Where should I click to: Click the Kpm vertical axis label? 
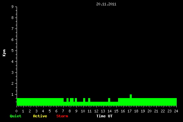4,53
